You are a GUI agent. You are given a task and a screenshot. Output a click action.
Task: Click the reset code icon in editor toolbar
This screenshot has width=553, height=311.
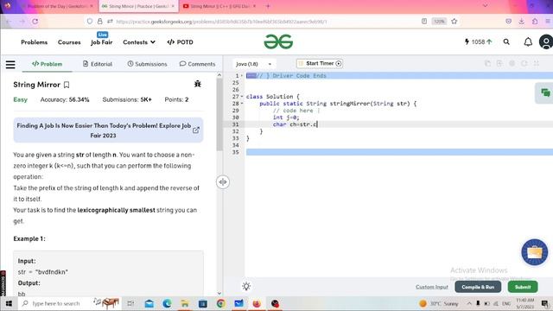tap(524, 63)
